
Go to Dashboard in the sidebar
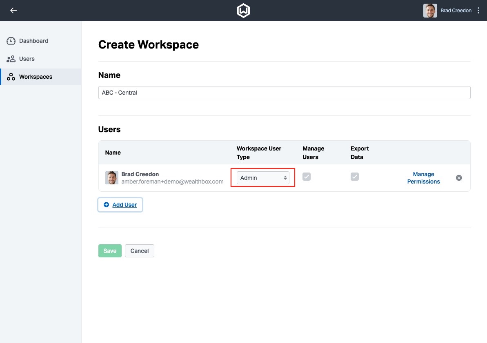click(33, 41)
